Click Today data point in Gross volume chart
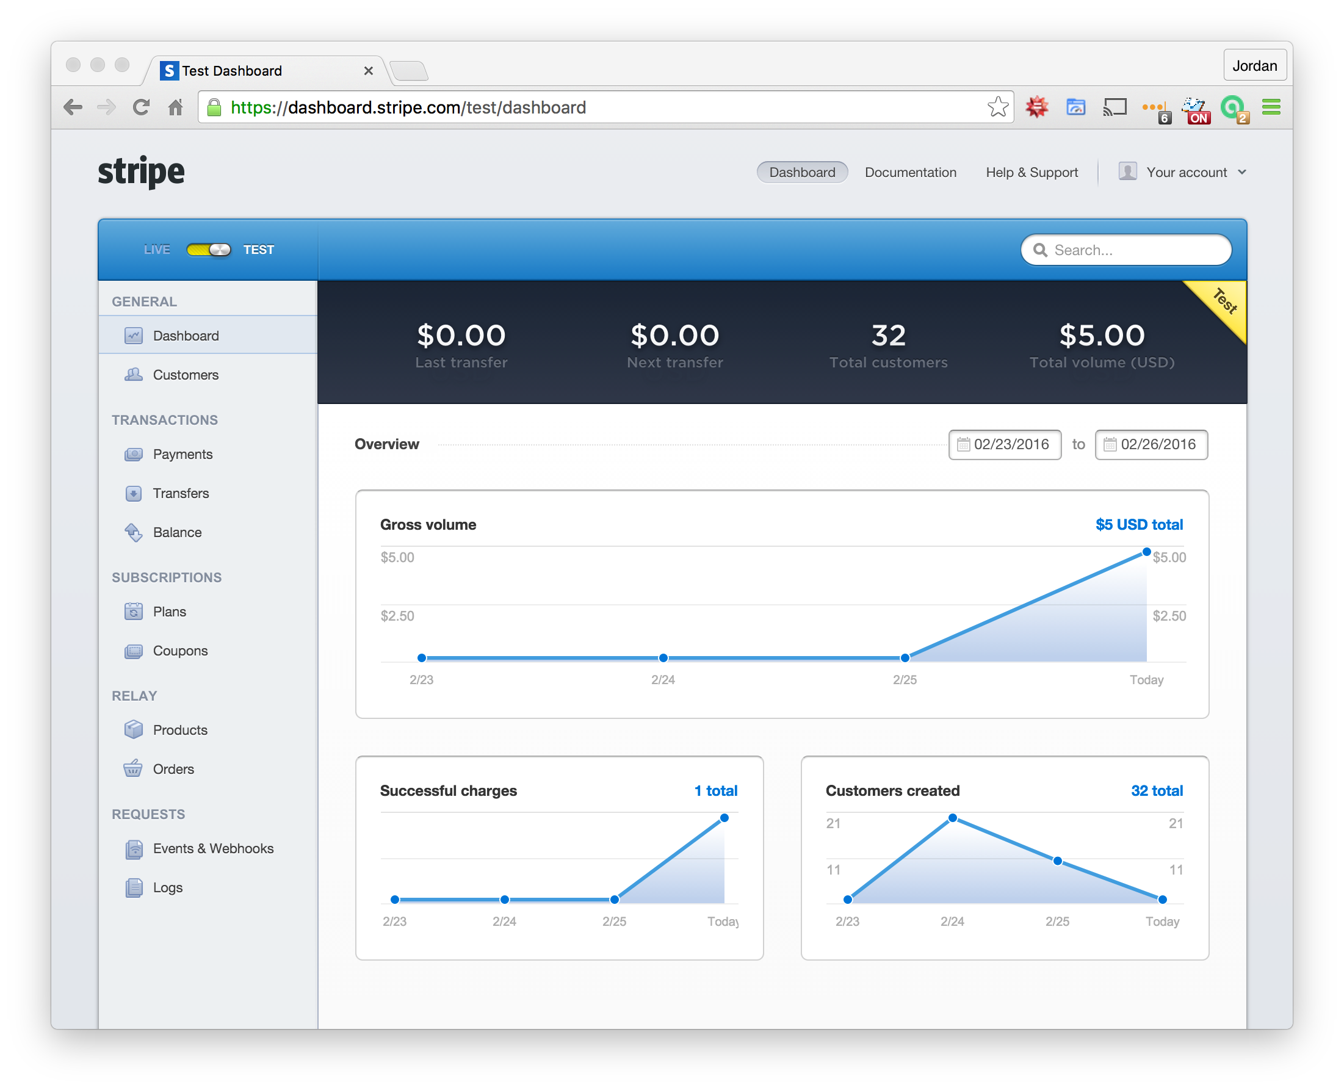The image size is (1344, 1090). pyautogui.click(x=1147, y=552)
